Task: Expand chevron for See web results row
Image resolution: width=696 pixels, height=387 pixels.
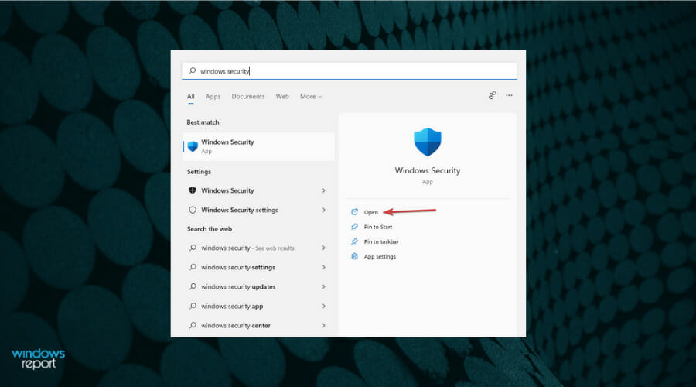Action: pyautogui.click(x=323, y=248)
